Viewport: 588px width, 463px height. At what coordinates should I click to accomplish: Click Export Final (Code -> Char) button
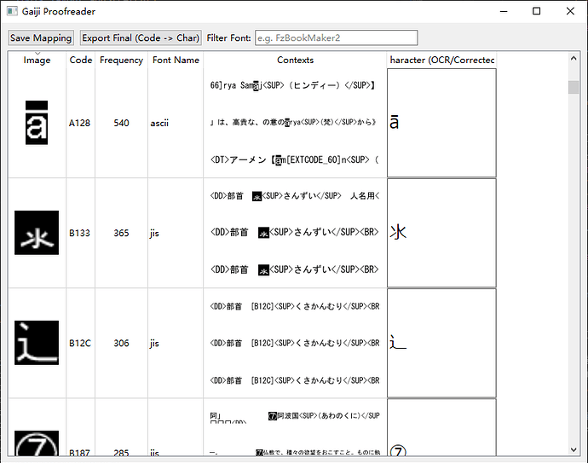point(141,38)
